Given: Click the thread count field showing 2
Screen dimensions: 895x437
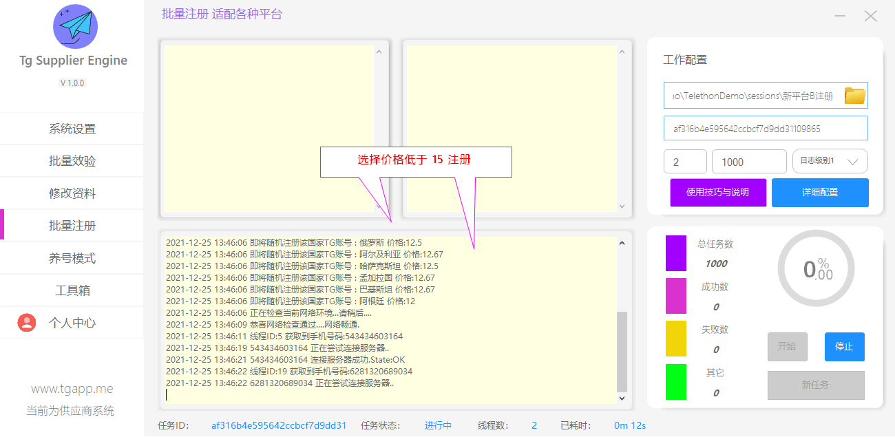Looking at the screenshot, I should 685,162.
